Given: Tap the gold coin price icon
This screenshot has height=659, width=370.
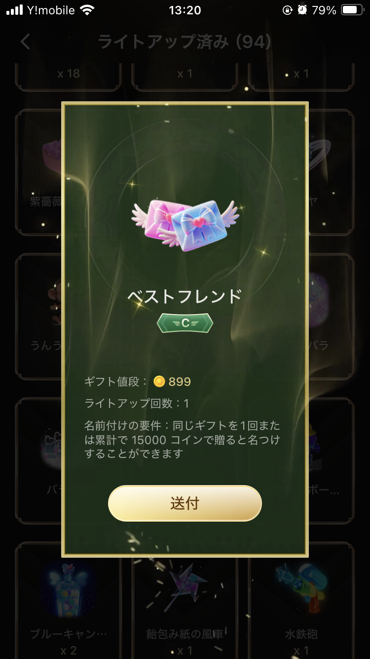Looking at the screenshot, I should [x=159, y=381].
